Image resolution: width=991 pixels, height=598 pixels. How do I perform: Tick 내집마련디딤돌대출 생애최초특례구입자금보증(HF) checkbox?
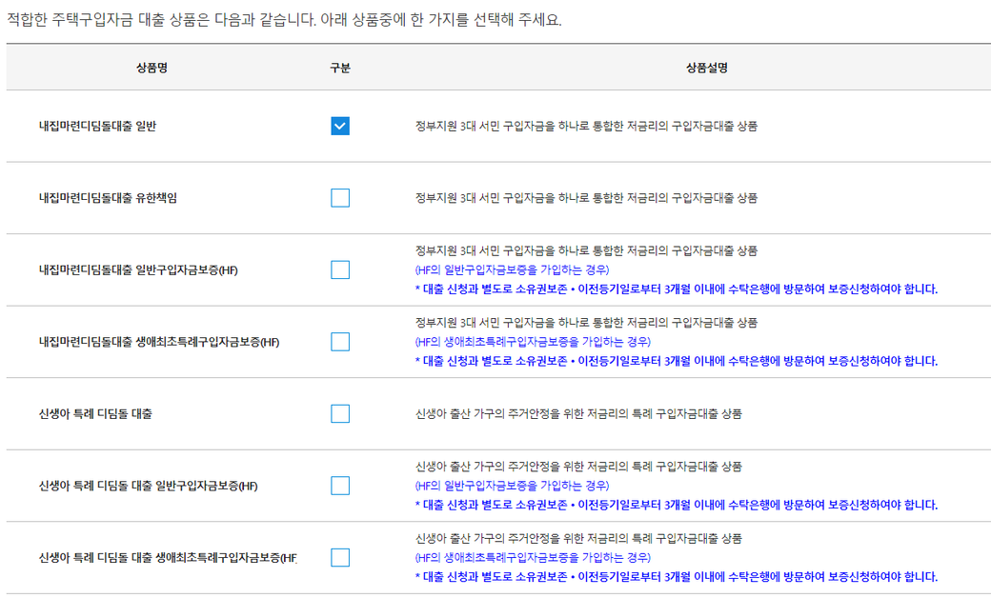coord(340,342)
